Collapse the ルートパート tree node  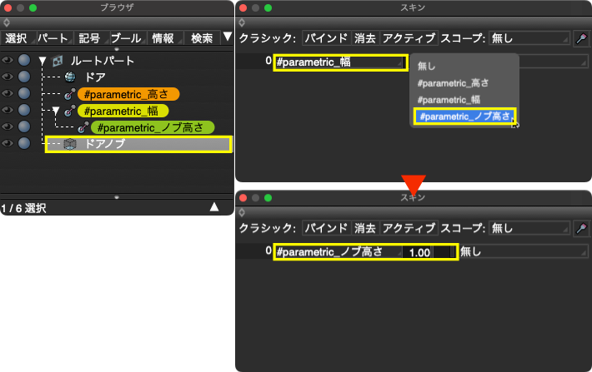coord(43,61)
